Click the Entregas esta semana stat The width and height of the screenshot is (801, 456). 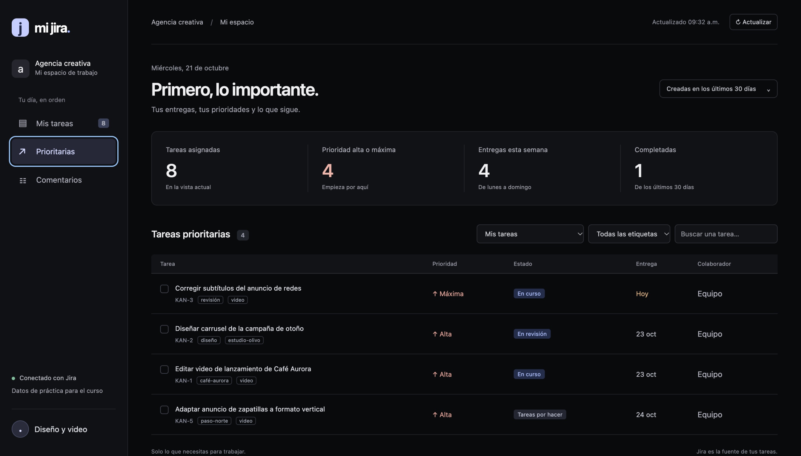coord(542,168)
